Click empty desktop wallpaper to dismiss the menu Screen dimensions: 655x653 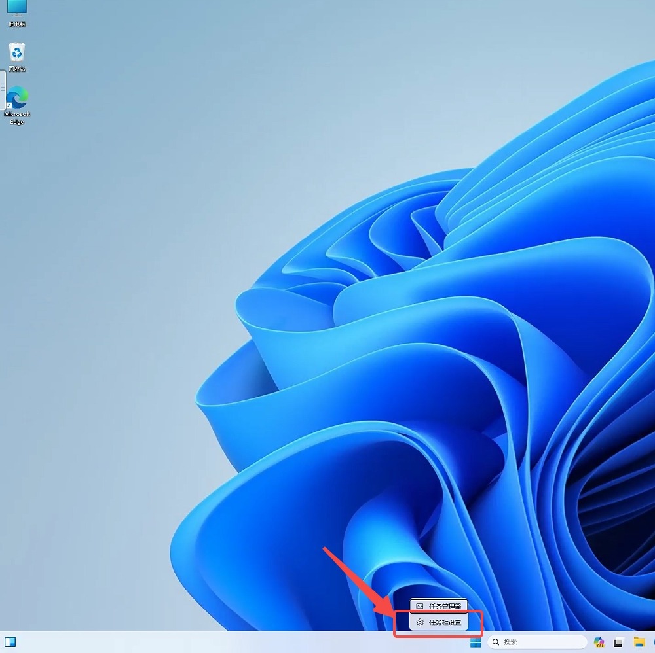(131, 262)
